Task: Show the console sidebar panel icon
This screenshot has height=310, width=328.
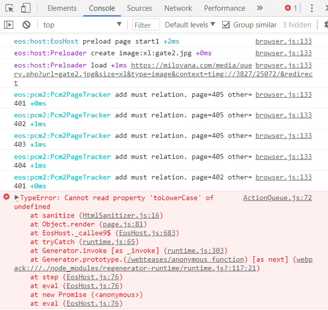Action: coord(9,25)
